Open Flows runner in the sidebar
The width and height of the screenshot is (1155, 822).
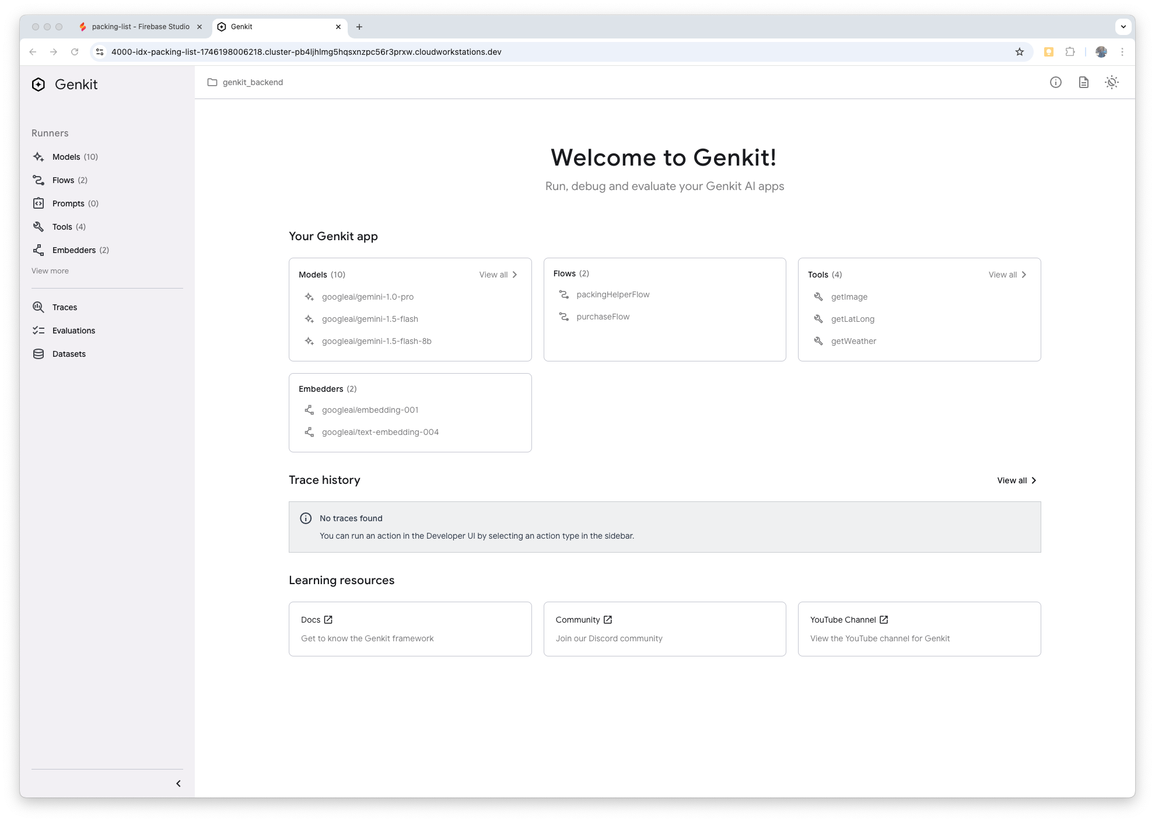[x=69, y=180]
